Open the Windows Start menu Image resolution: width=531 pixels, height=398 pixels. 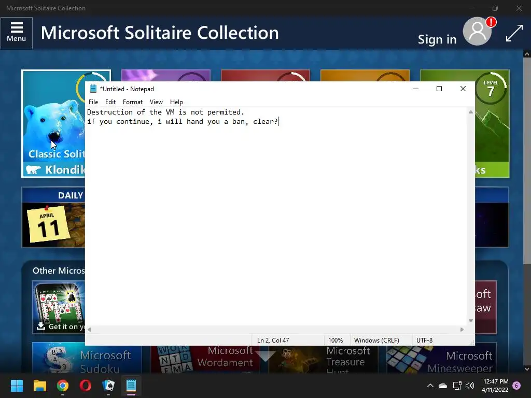coord(17,386)
